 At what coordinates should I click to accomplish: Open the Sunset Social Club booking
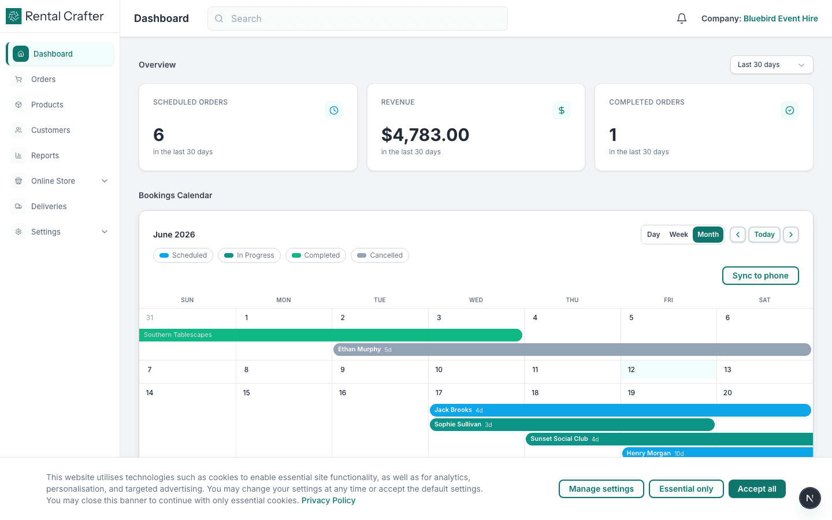pos(669,439)
